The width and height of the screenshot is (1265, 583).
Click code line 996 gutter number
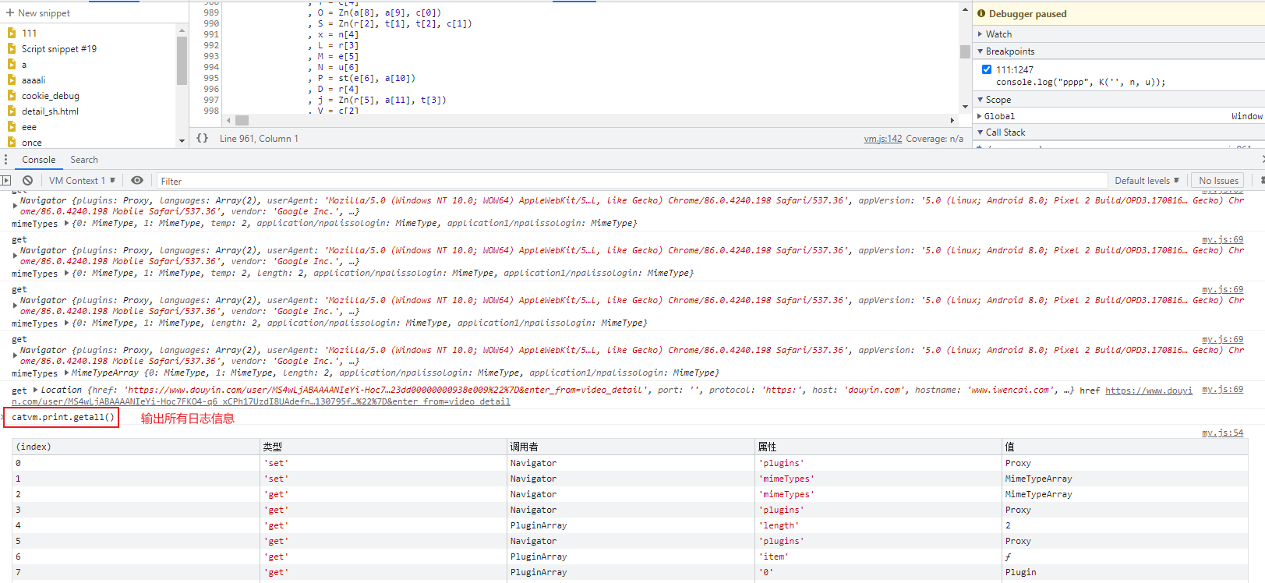[x=211, y=89]
